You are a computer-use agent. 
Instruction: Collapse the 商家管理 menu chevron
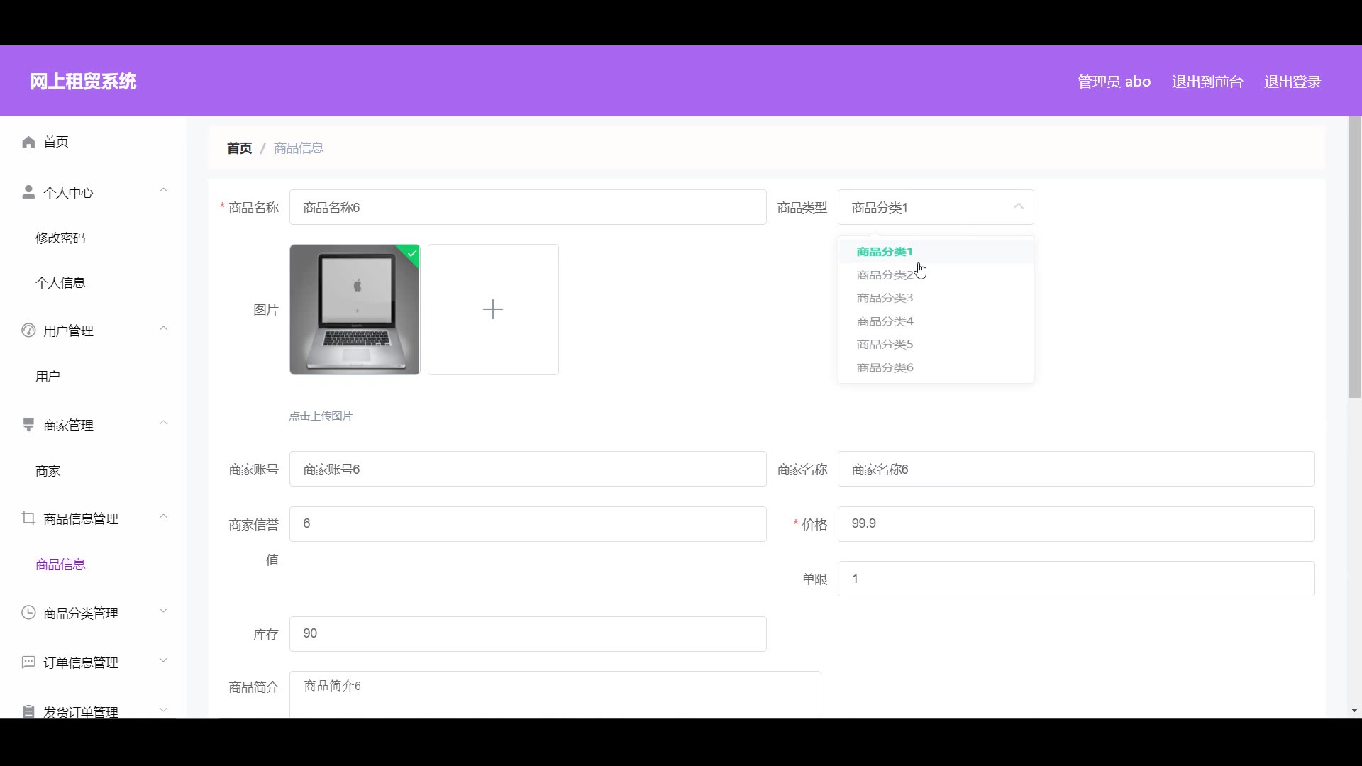(164, 423)
